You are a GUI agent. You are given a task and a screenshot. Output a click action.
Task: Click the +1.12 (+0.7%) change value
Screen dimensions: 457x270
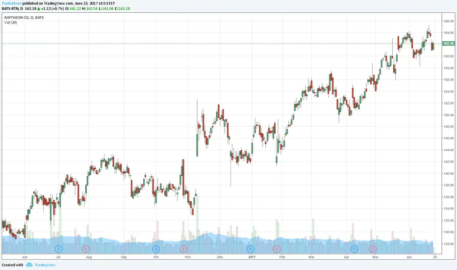point(52,9)
